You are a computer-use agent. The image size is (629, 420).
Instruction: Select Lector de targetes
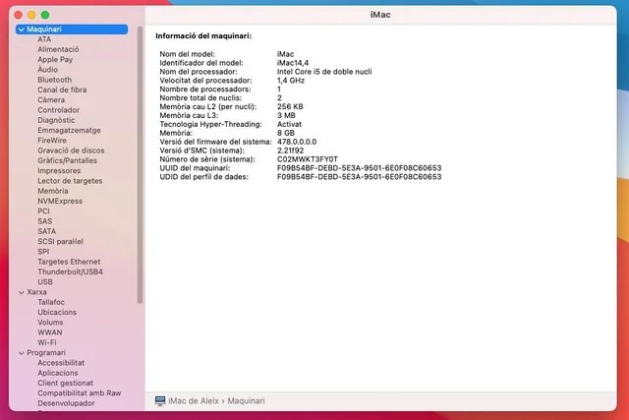point(70,181)
